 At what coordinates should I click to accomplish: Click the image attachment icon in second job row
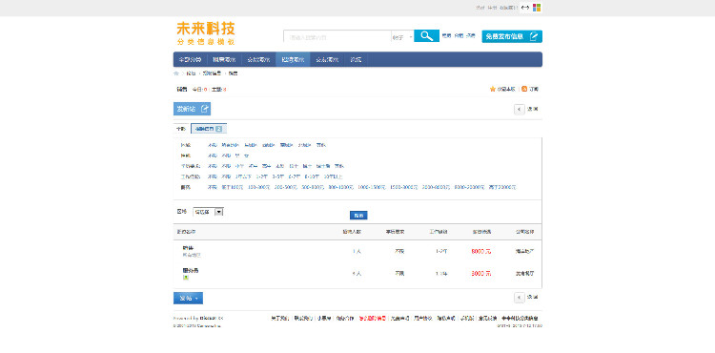(186, 278)
